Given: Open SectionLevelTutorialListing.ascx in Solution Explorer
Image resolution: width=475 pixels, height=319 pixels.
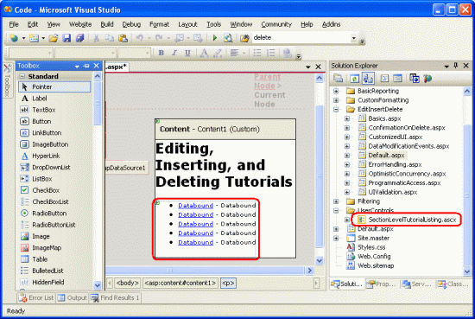Looking at the screenshot, I should click(x=412, y=220).
